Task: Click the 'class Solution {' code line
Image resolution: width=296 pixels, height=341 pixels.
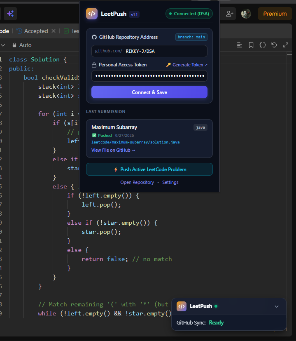Action: tap(38, 59)
